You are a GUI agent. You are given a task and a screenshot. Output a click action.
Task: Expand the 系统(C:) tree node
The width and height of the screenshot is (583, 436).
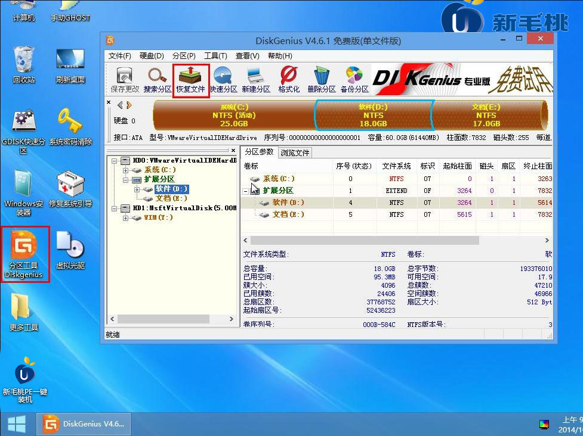(x=126, y=170)
